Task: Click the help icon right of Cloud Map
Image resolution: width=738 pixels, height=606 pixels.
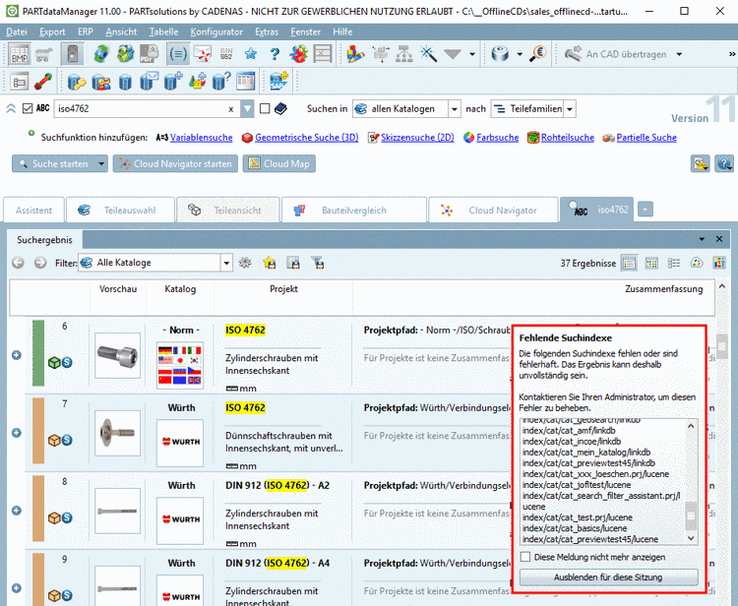Action: tap(724, 163)
